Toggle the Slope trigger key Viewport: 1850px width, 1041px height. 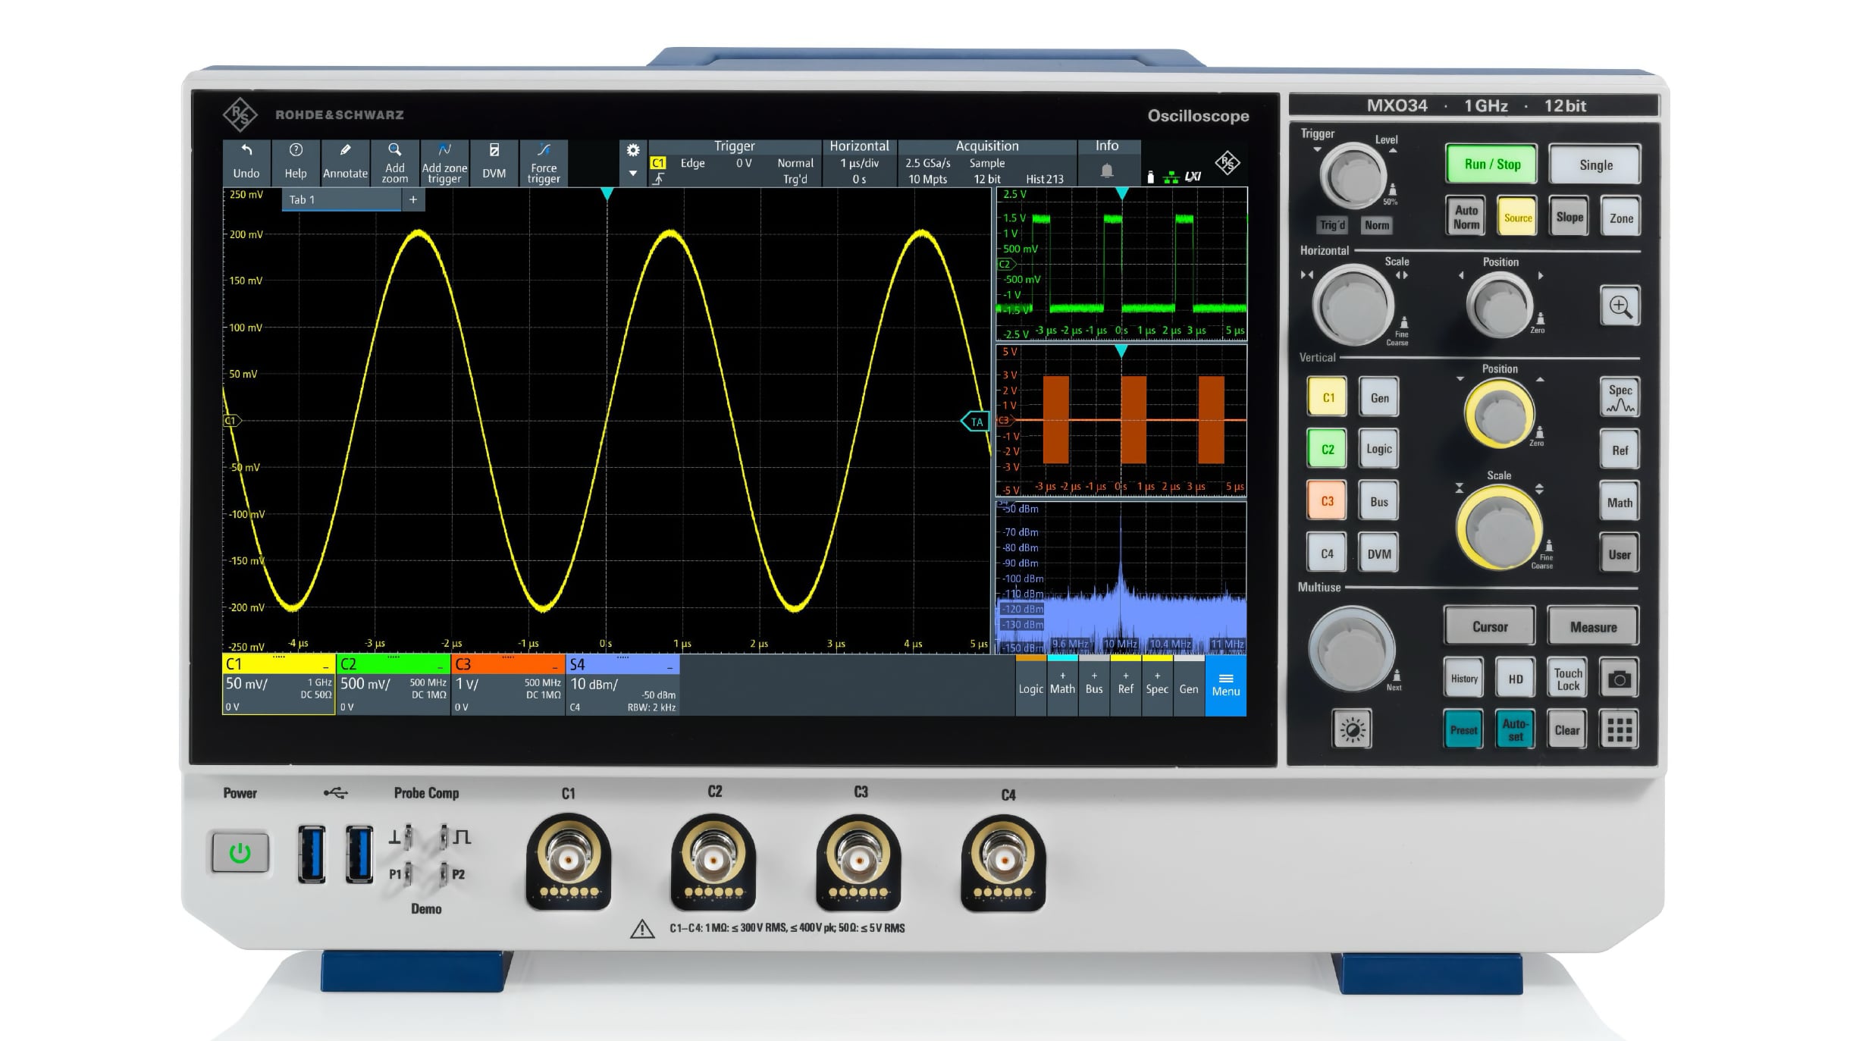coord(1569,217)
